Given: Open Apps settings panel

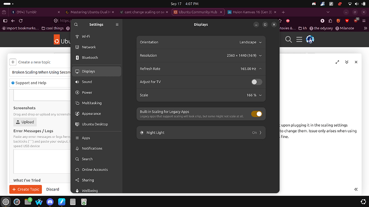Looking at the screenshot, I should click(96, 138).
